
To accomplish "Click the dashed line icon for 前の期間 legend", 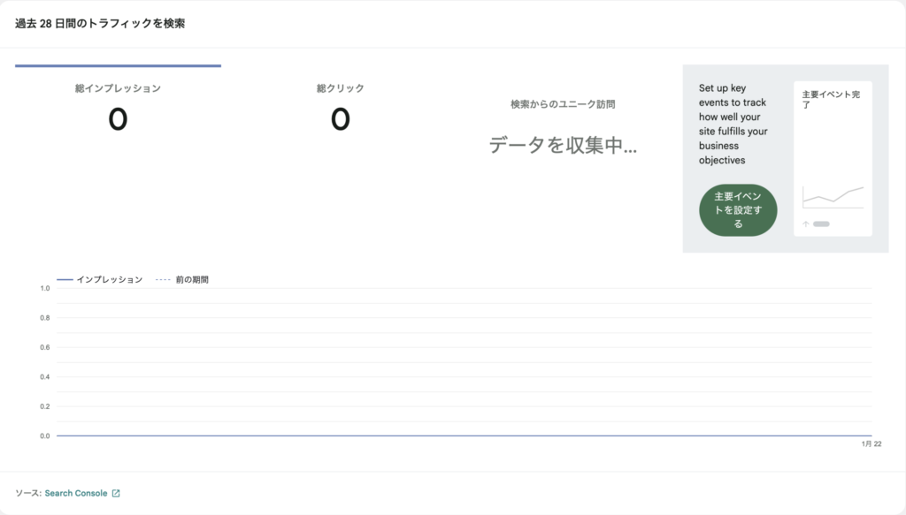I will click(x=162, y=280).
